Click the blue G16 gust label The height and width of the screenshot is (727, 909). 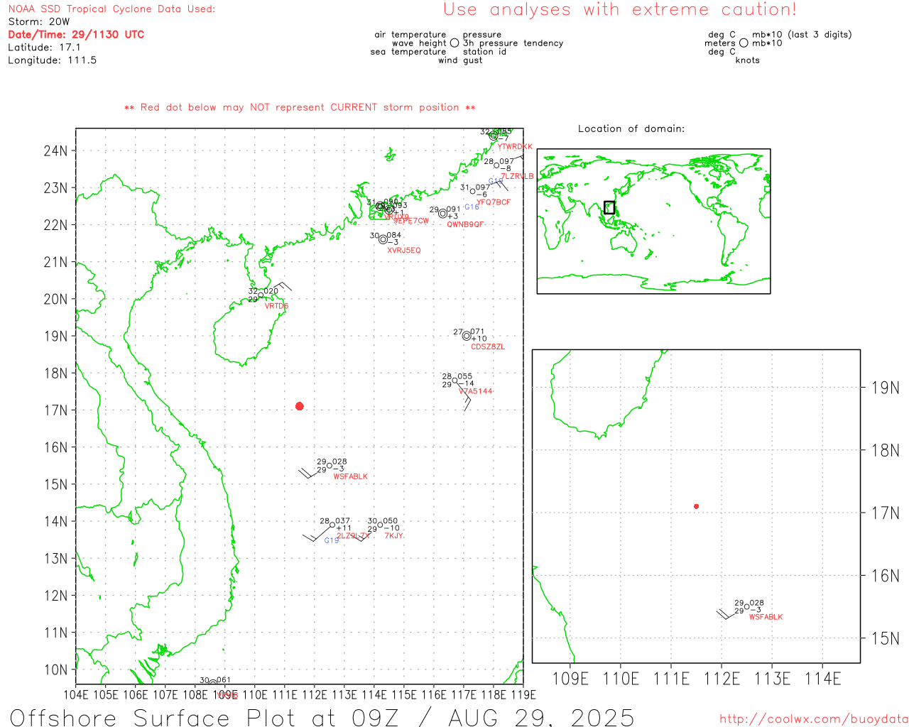click(472, 207)
